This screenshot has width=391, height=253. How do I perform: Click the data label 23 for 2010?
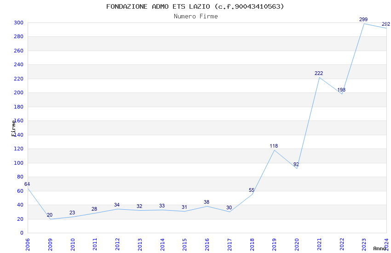(x=72, y=213)
